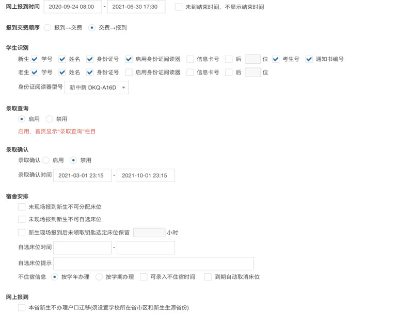Uncheck 新生 '考生号' checkbox
This screenshot has width=413, height=315.
tap(276, 59)
